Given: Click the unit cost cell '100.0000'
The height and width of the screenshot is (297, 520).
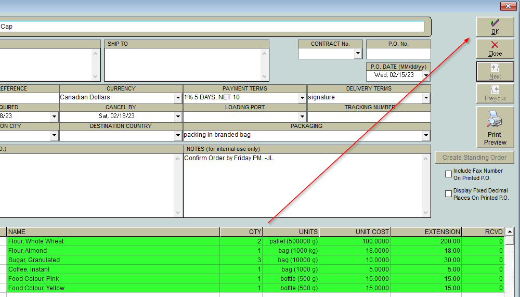Looking at the screenshot, I should (355, 241).
